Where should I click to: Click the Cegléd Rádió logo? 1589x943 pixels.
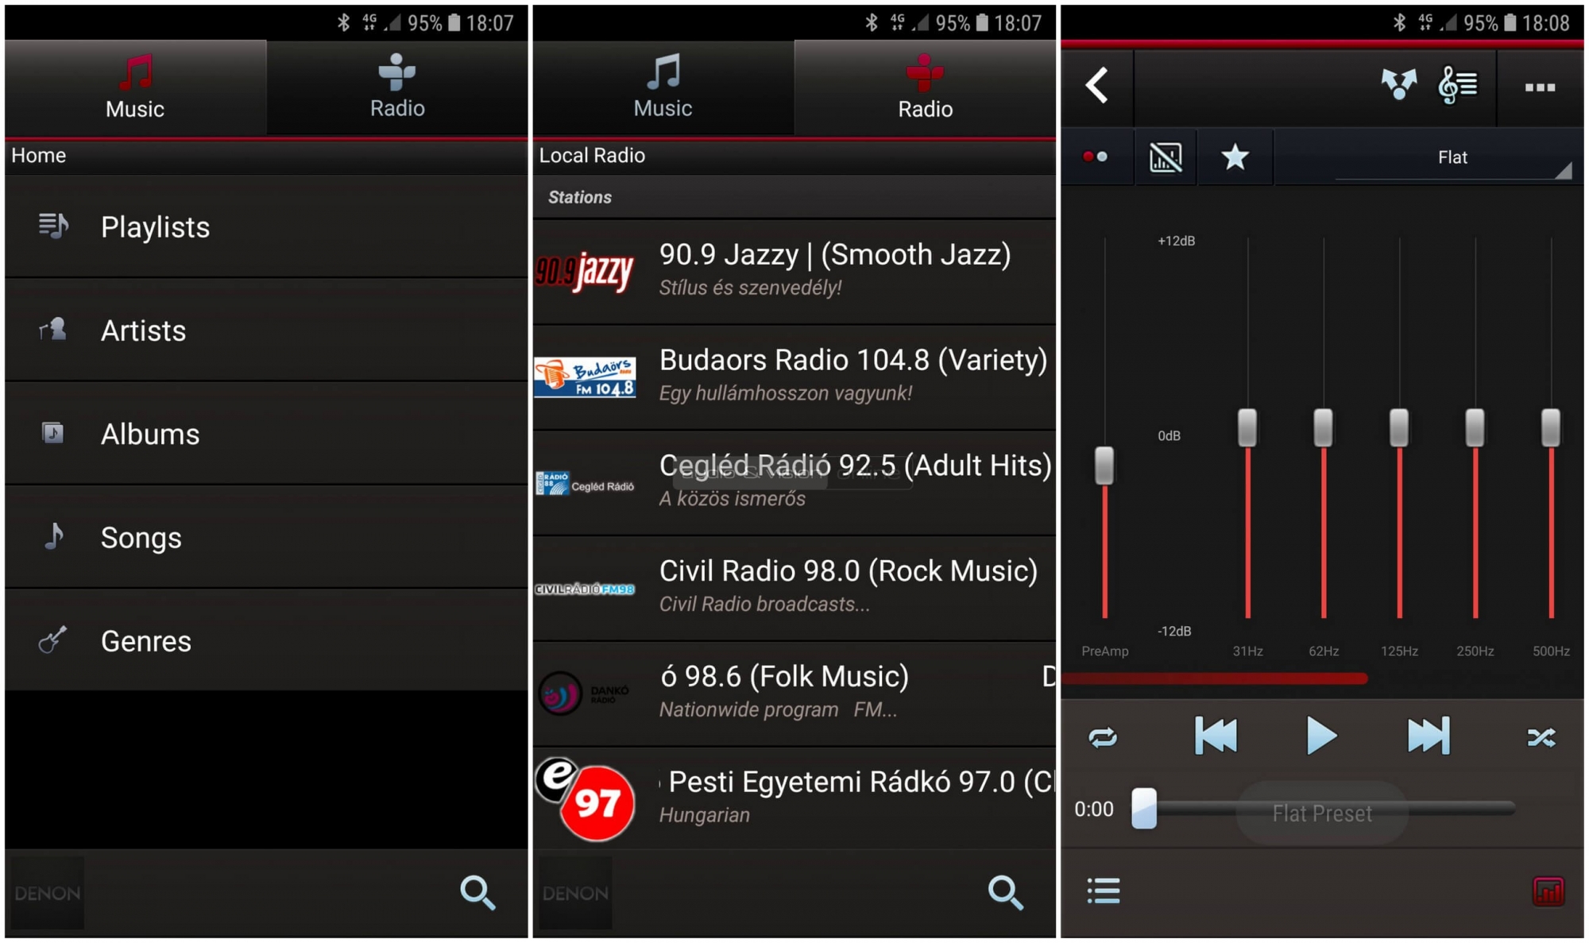(x=585, y=483)
